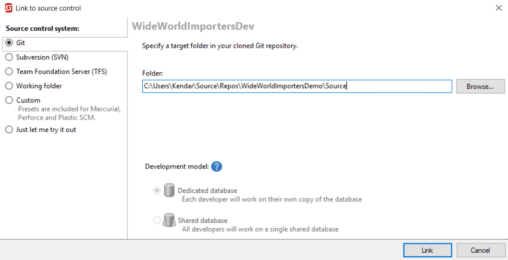Close the Link to source control window
Screen dimensions: 508x260
[499, 8]
